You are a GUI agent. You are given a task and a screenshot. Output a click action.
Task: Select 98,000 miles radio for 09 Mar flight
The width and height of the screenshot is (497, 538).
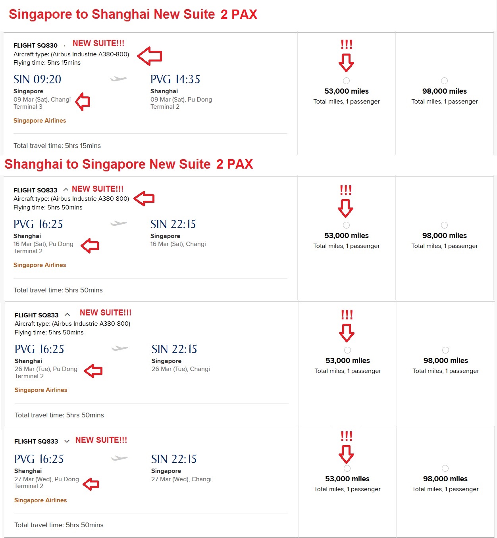point(445,81)
